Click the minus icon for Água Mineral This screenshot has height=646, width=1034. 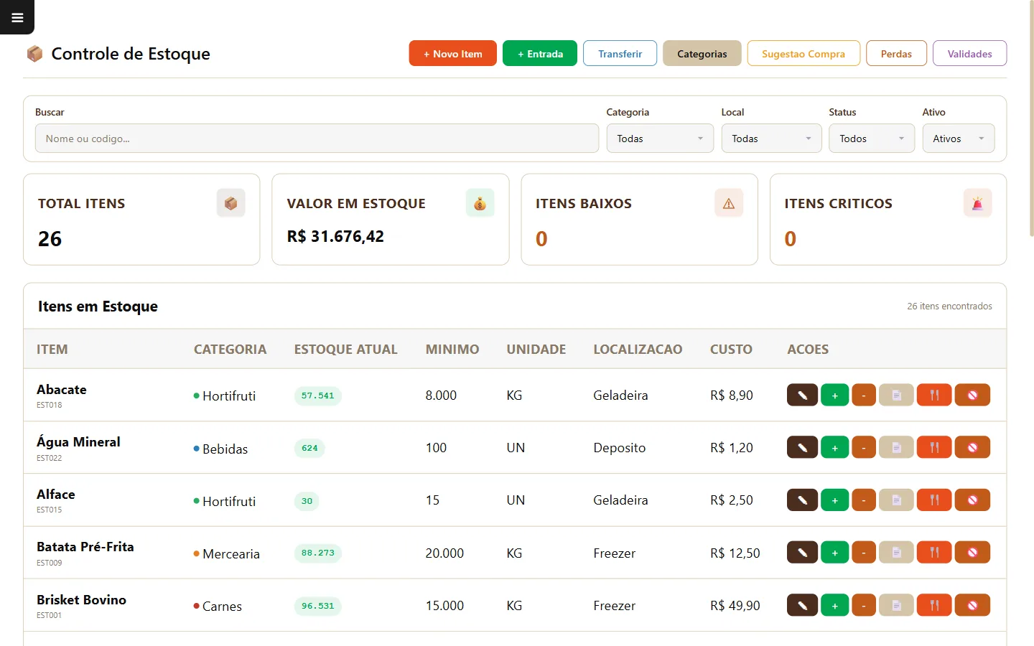[864, 447]
